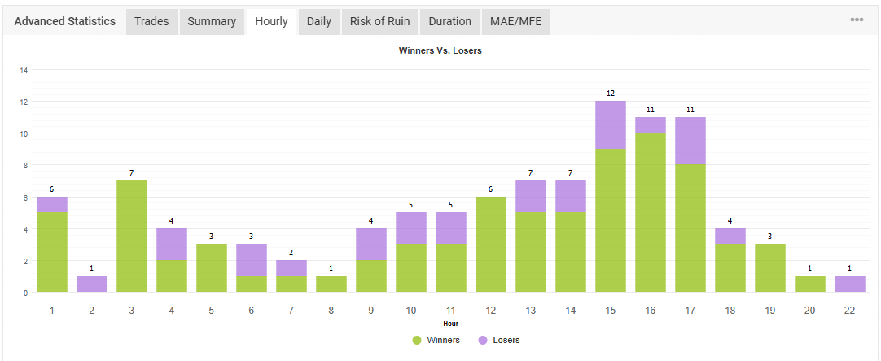Image resolution: width=881 pixels, height=361 pixels.
Task: Select the winners bar for hour 3
Action: 131,236
